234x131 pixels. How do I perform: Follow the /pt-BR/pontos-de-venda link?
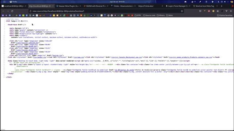(x=124, y=70)
